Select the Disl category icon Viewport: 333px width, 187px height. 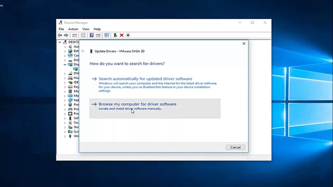[x=70, y=60]
